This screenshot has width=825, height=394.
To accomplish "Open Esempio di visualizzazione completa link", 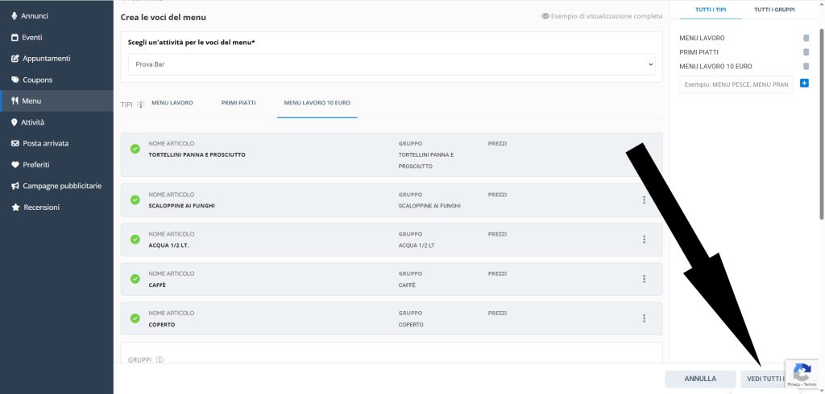I will point(602,16).
